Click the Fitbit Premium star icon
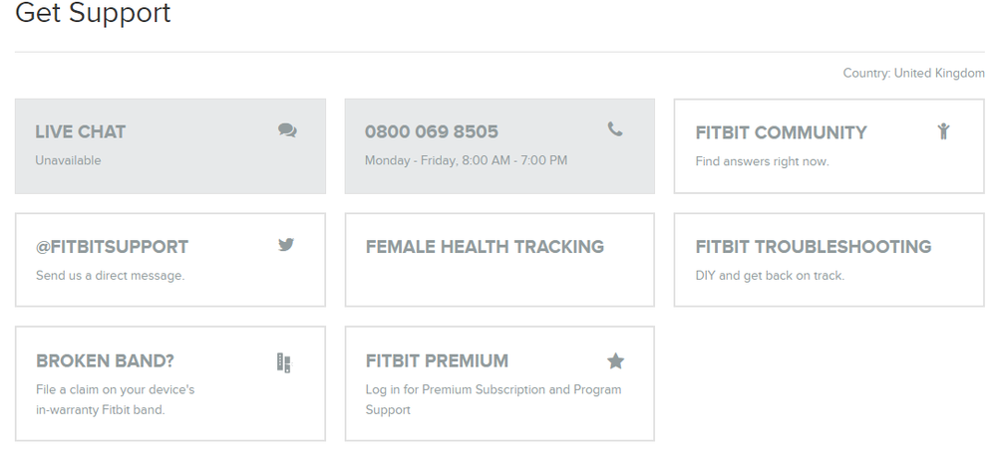Screen dimensions: 996x459 pos(615,360)
